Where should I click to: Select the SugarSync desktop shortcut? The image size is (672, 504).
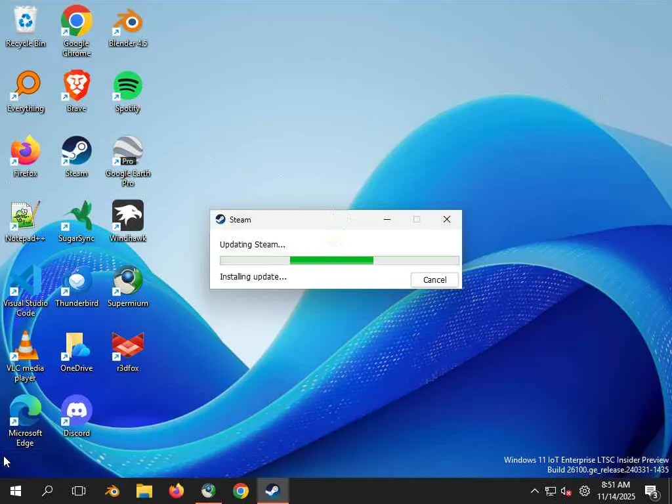pyautogui.click(x=76, y=222)
